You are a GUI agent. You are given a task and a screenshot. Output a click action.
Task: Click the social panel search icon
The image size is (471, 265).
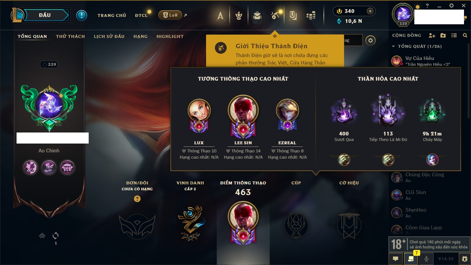pos(465,35)
